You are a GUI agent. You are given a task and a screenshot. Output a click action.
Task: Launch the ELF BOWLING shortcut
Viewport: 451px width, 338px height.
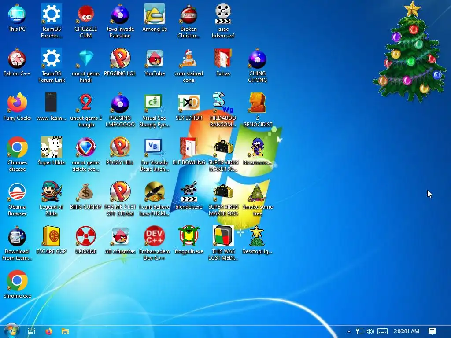[x=189, y=151]
